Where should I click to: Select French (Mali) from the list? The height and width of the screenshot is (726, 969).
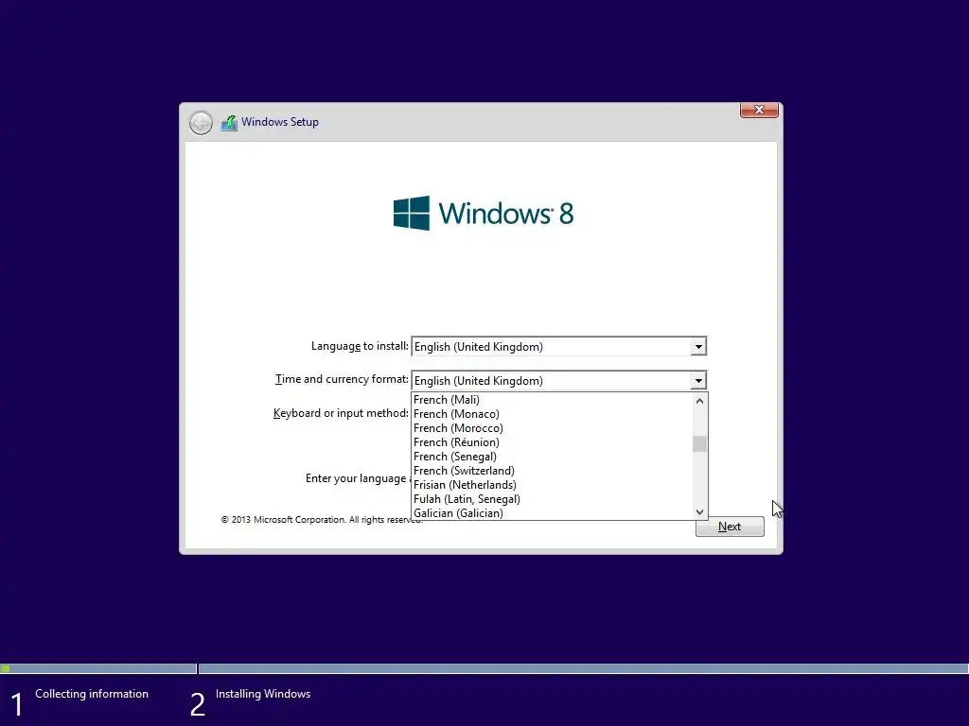pos(552,400)
